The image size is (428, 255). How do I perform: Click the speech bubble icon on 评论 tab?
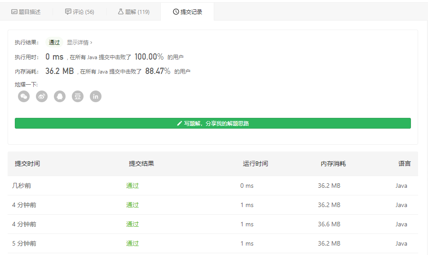tap(68, 12)
